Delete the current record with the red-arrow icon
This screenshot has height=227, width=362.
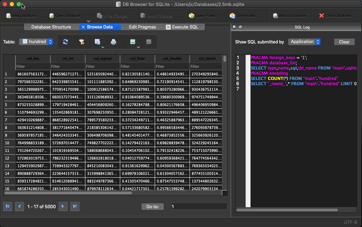point(149,42)
